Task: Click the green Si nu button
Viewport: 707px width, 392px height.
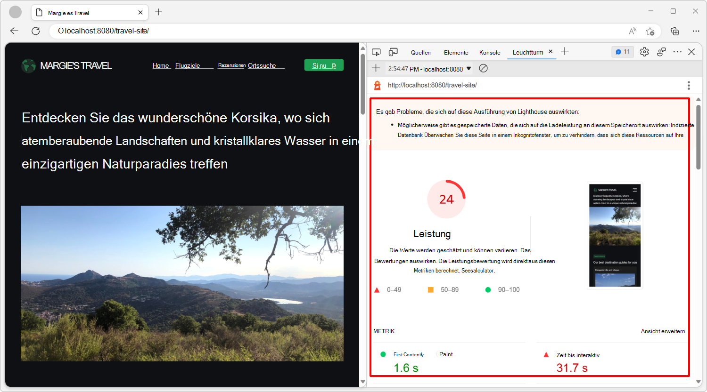Action: 324,65
